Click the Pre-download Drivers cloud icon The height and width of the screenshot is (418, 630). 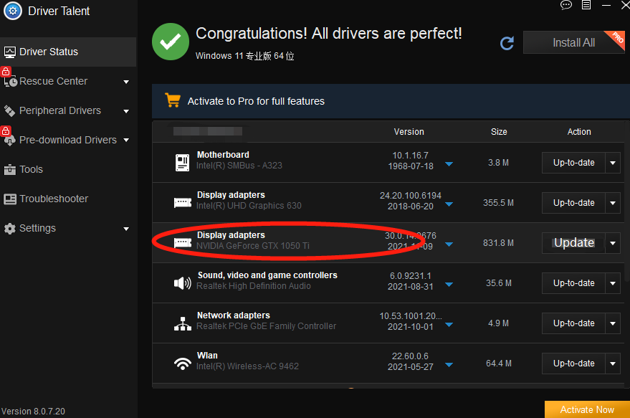[x=9, y=141]
